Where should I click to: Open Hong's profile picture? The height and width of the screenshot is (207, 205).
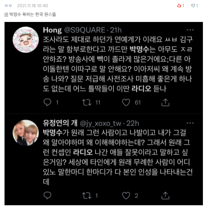26,40
